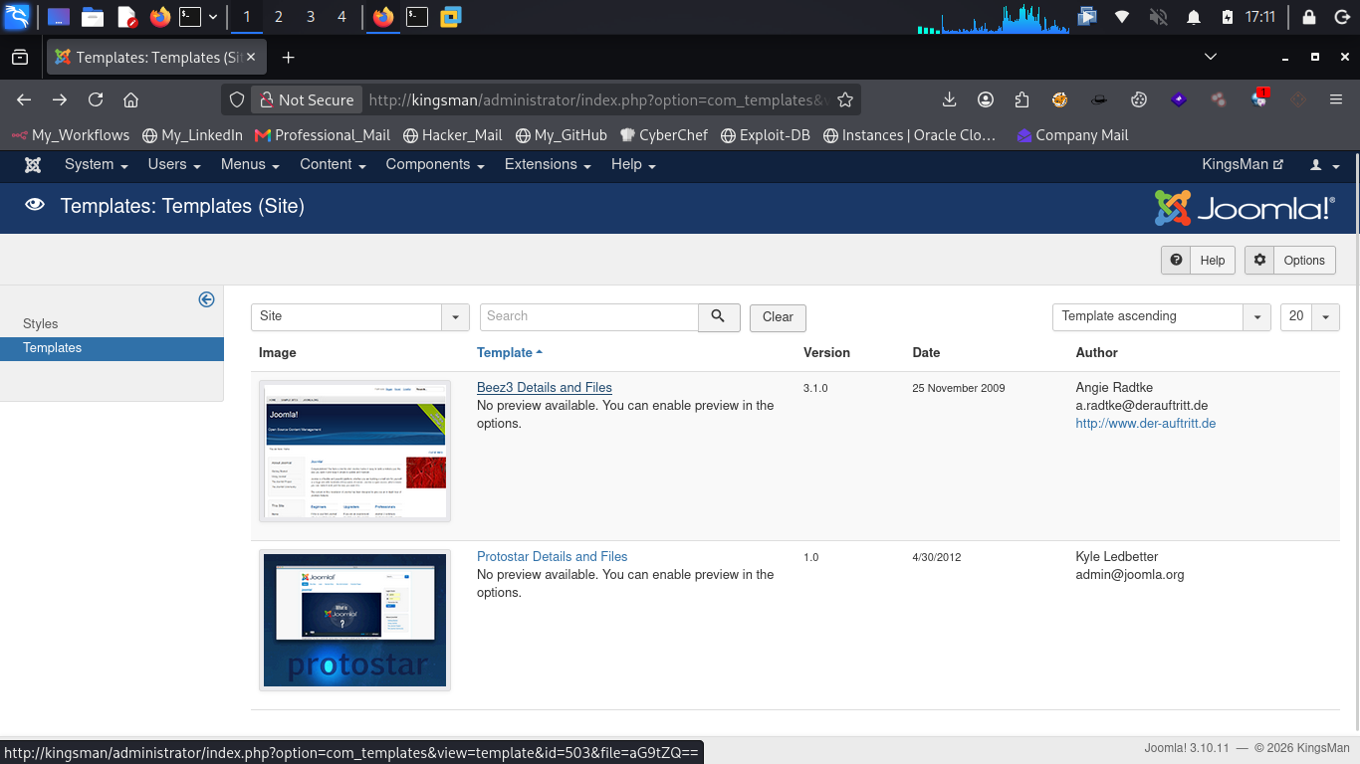Open the My_GitHub bookmark
Screen dimensions: 1360x764
click(562, 135)
